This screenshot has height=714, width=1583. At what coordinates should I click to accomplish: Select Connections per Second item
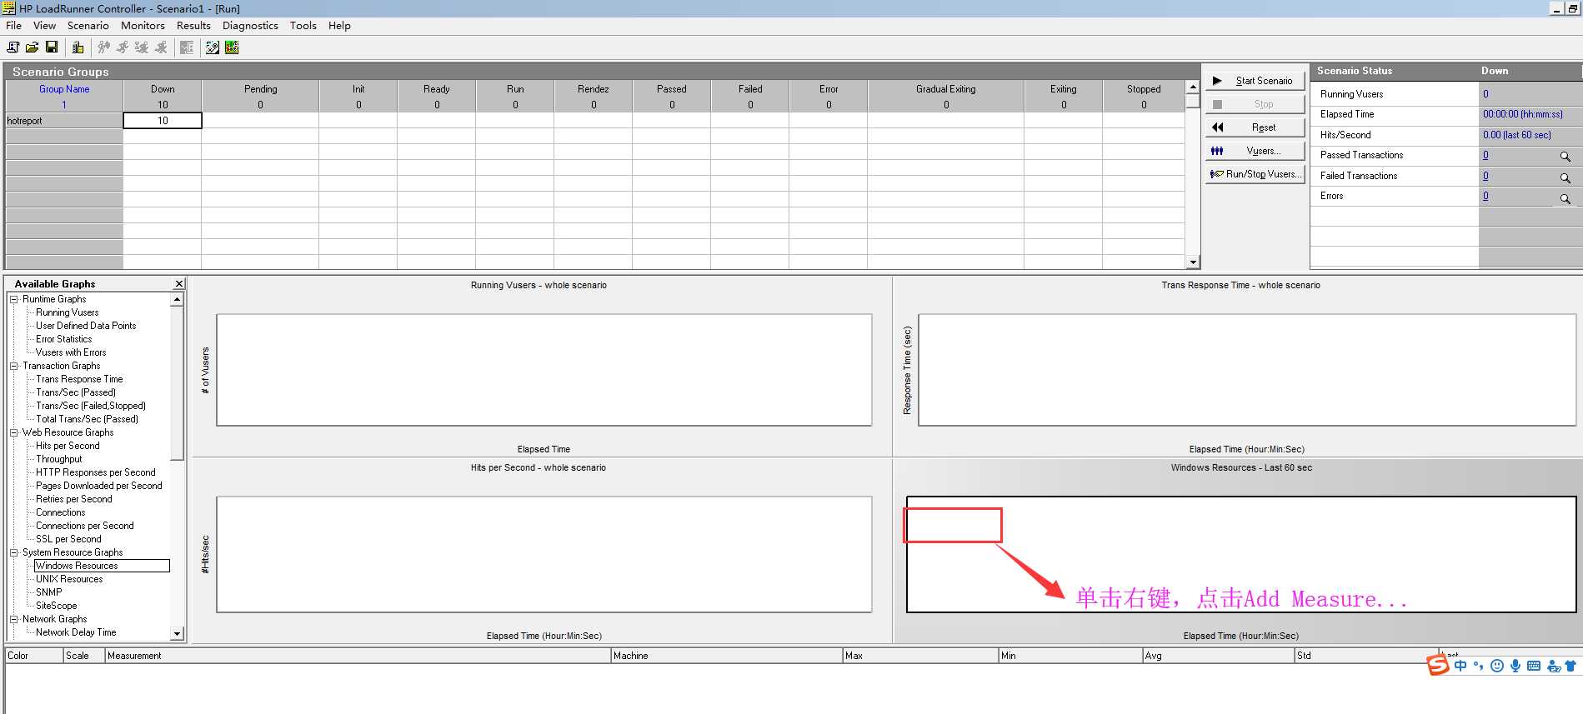pyautogui.click(x=85, y=526)
